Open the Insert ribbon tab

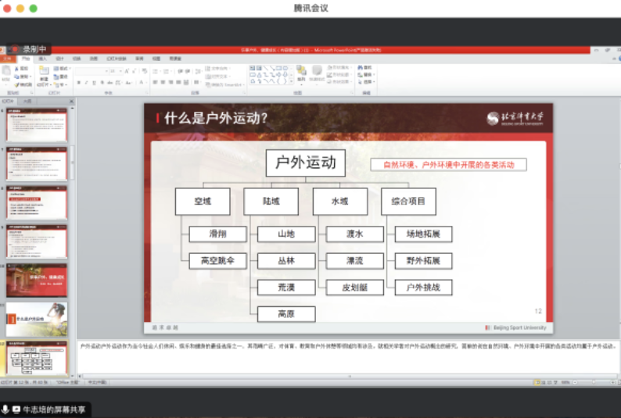coord(42,59)
